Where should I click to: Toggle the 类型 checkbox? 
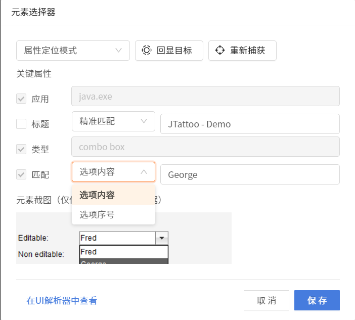21,149
